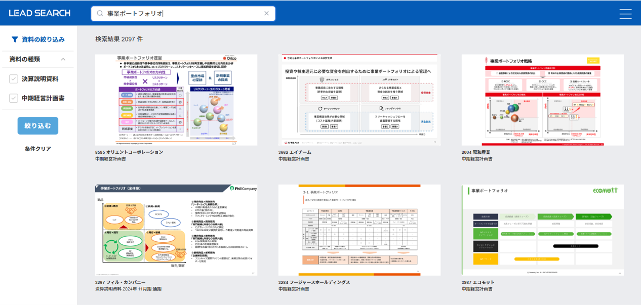Select the 資料の絞り込み heading
This screenshot has height=305, width=641.
(x=43, y=39)
